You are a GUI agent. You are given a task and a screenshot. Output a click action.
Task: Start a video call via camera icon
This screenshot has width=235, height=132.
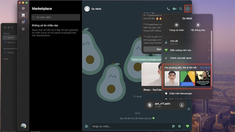174,9
